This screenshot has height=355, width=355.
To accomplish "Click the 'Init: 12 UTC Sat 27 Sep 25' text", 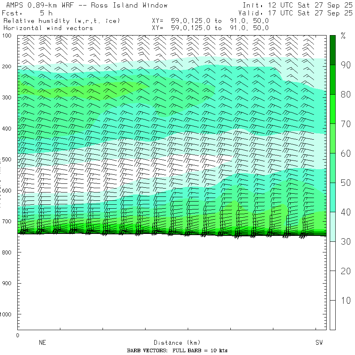I will (297, 5).
